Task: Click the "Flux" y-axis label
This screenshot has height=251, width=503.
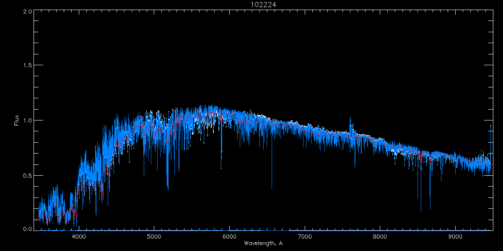Action: (17, 120)
